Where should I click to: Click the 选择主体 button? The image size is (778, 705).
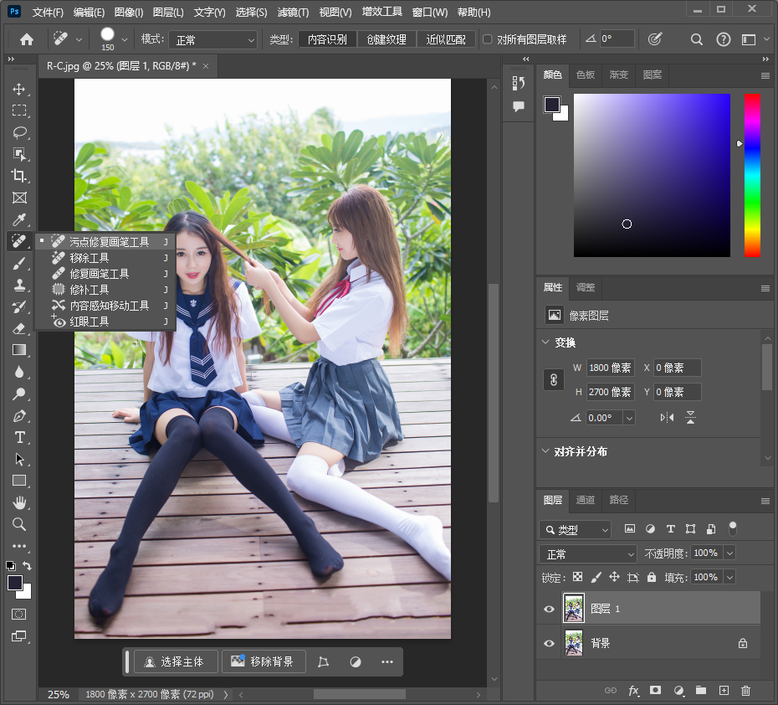pyautogui.click(x=176, y=661)
